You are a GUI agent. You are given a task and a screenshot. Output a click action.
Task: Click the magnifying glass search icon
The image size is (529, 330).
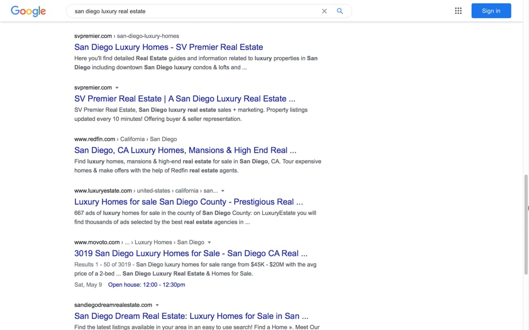pos(340,11)
